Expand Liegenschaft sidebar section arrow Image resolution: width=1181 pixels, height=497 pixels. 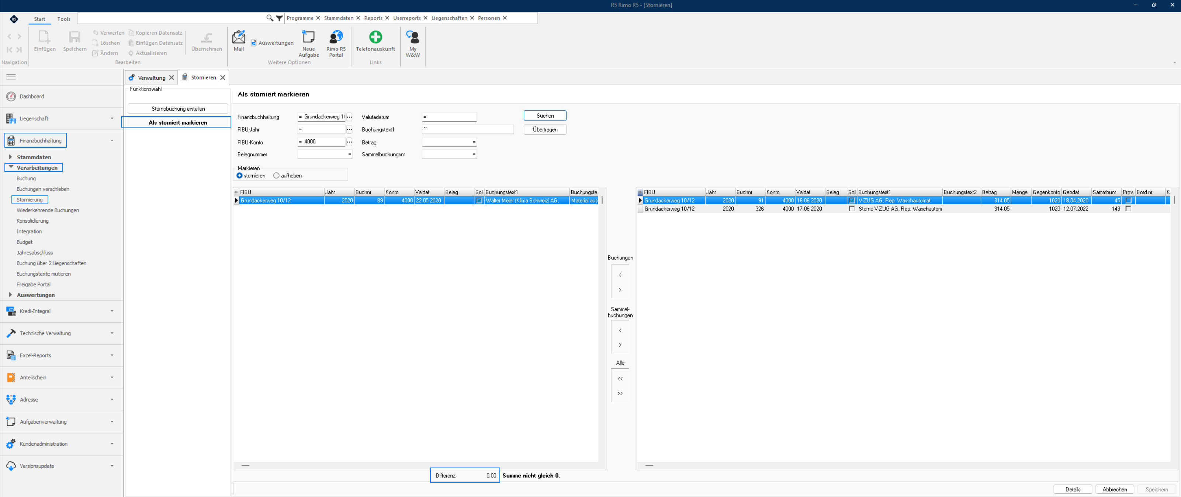coord(112,118)
